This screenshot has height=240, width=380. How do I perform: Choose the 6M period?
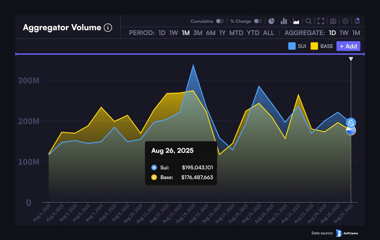point(211,33)
